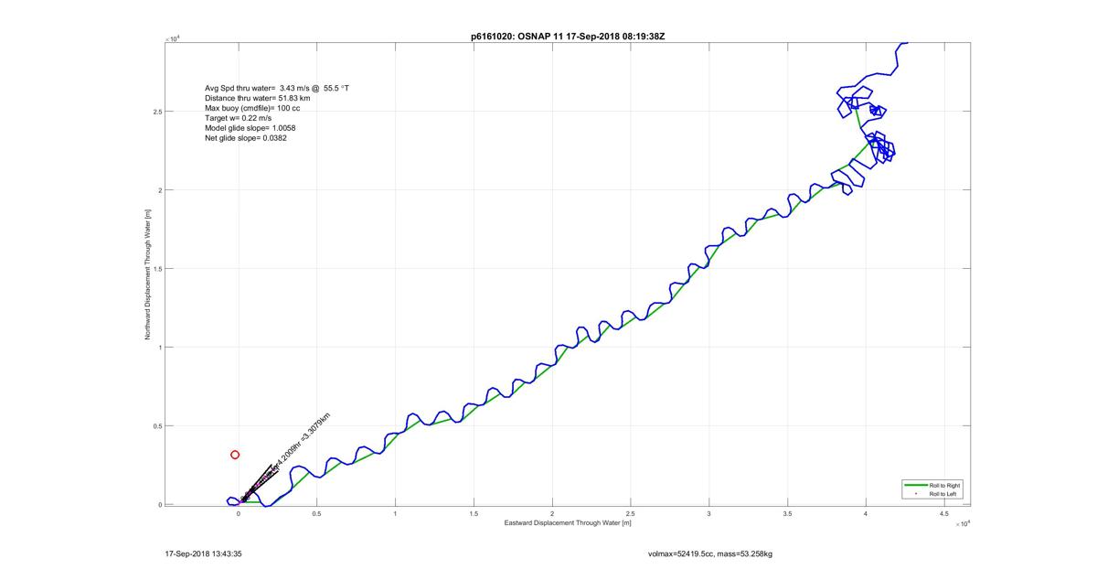Select the "Net glide slope= 0.0382" line

click(x=246, y=138)
